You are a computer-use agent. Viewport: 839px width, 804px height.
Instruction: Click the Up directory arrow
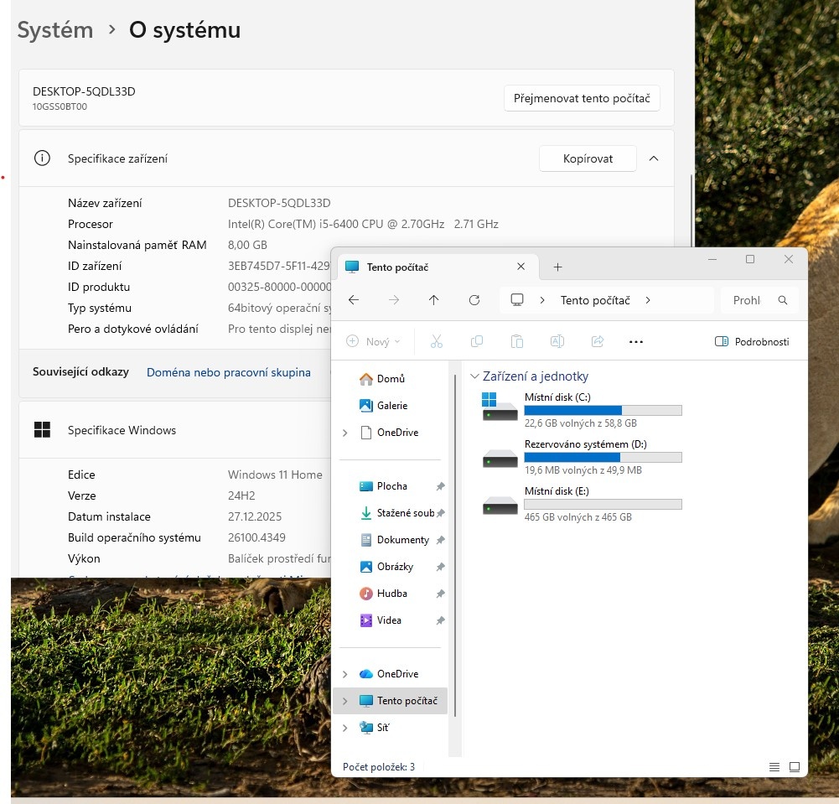[x=433, y=300]
